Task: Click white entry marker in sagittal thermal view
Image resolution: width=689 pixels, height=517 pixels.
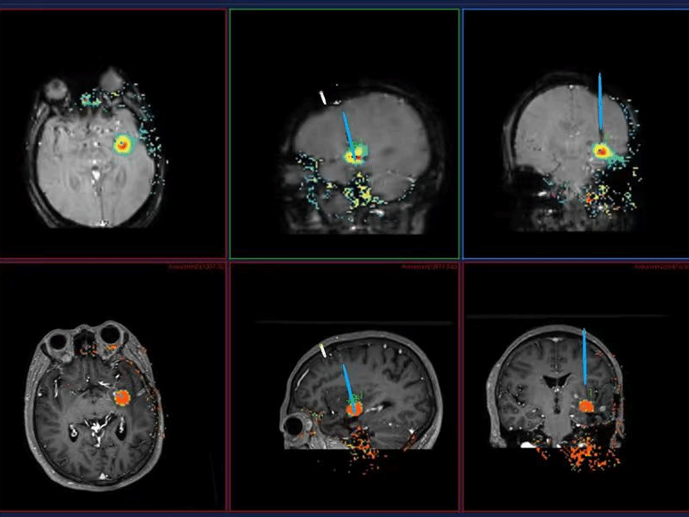Action: pos(323,98)
